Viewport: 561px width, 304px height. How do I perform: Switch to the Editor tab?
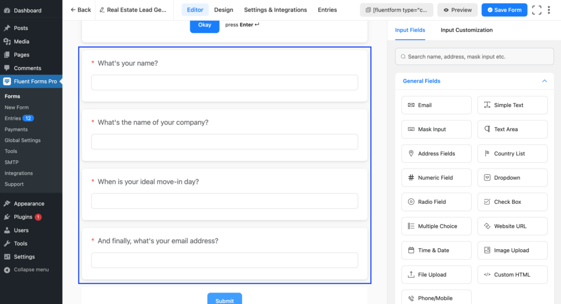coord(195,10)
